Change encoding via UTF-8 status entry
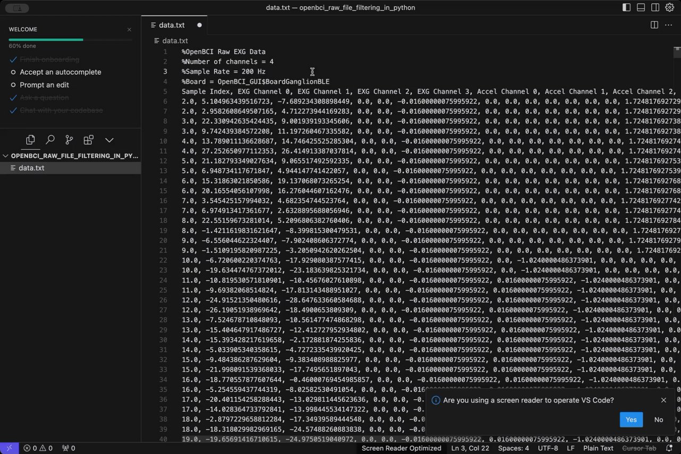The width and height of the screenshot is (681, 454). pyautogui.click(x=547, y=448)
